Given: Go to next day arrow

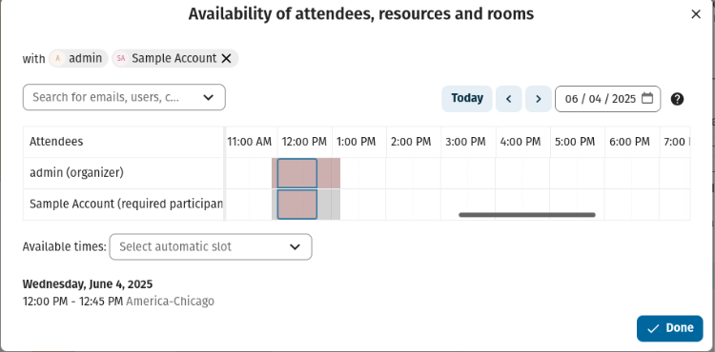Looking at the screenshot, I should tap(538, 99).
